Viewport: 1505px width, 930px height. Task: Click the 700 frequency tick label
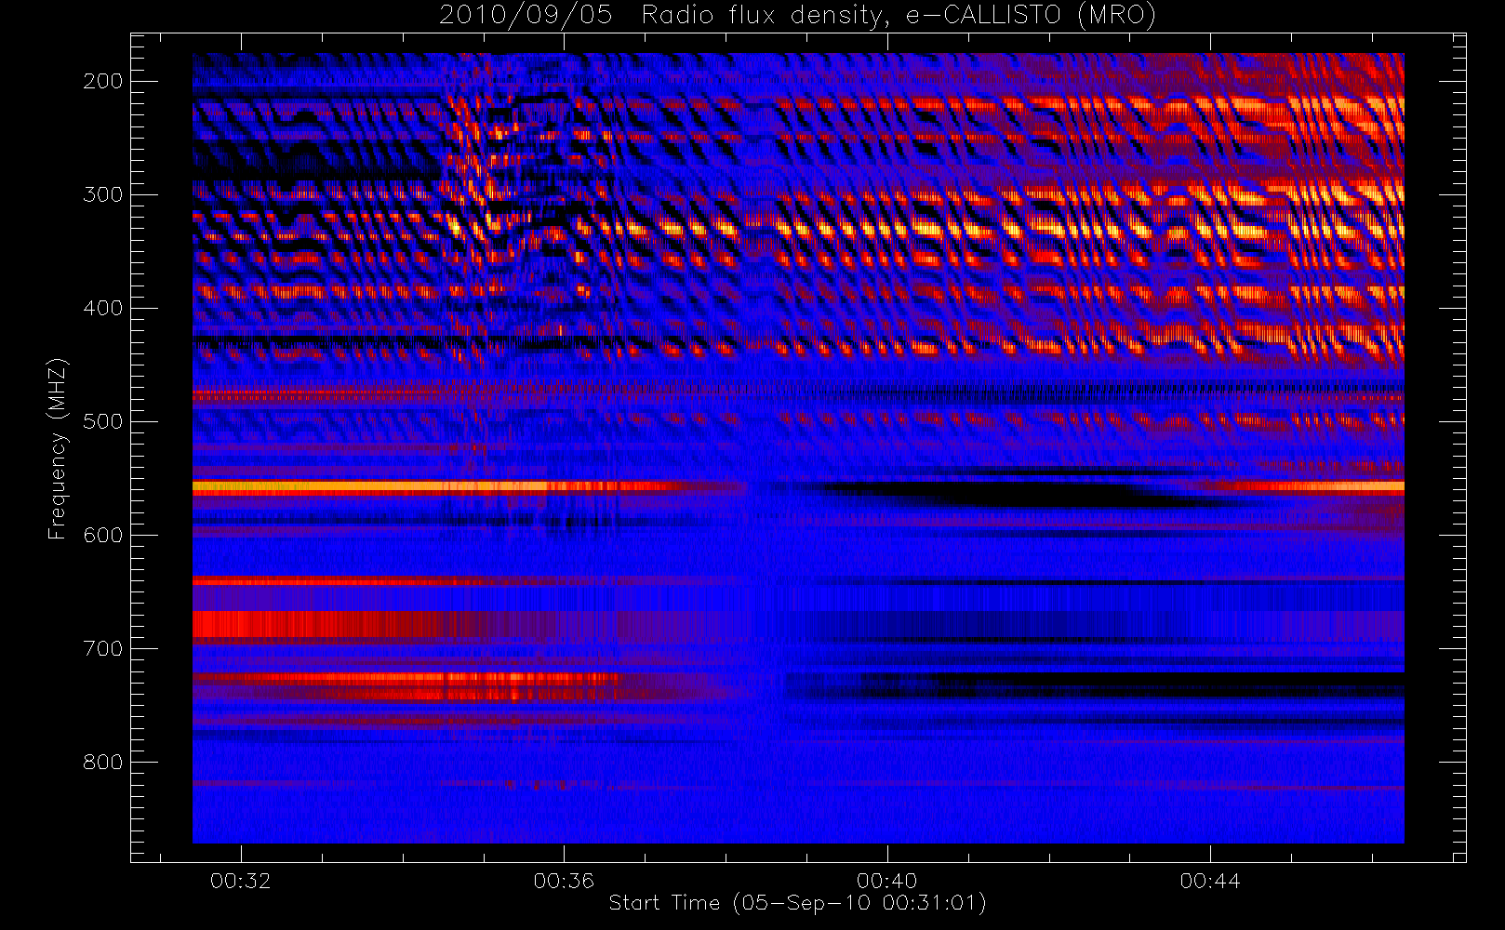tap(103, 648)
